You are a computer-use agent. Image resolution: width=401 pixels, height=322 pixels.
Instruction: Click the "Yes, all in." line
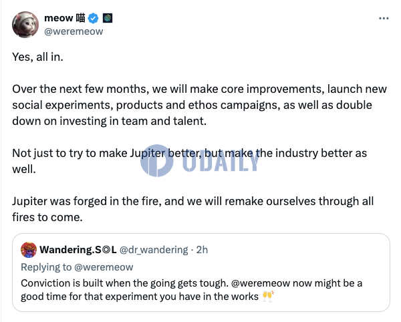pyautogui.click(x=37, y=57)
